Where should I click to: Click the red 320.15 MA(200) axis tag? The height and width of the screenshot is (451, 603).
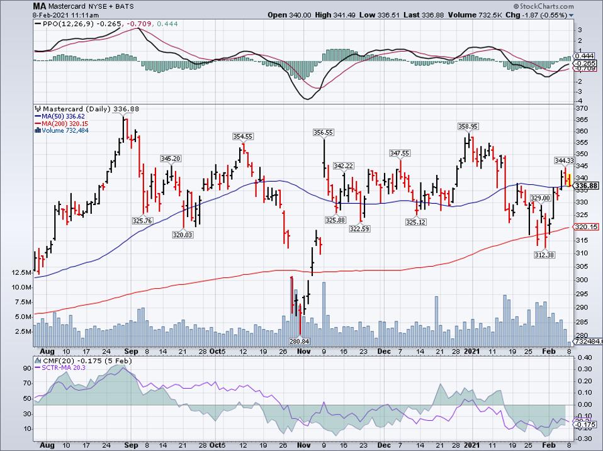coord(587,227)
